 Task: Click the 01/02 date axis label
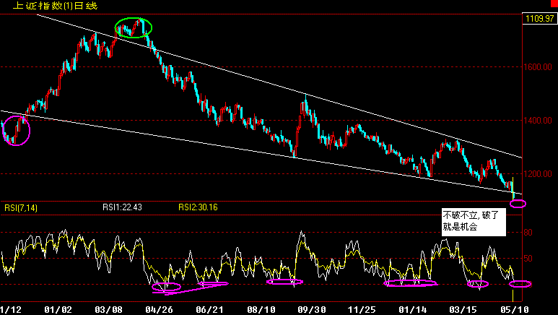tap(58, 310)
